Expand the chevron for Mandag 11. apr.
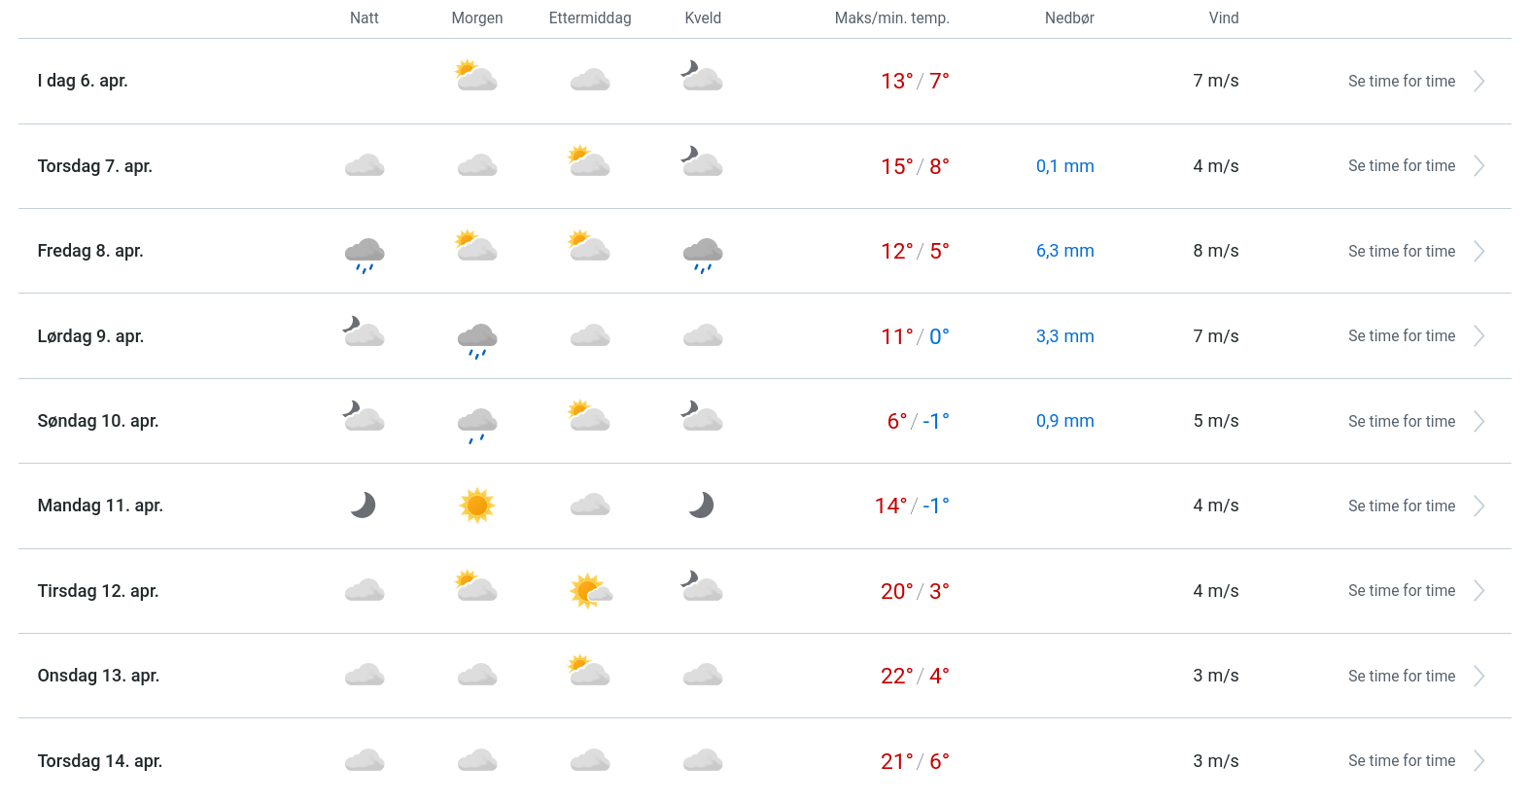The width and height of the screenshot is (1530, 802). (x=1478, y=506)
